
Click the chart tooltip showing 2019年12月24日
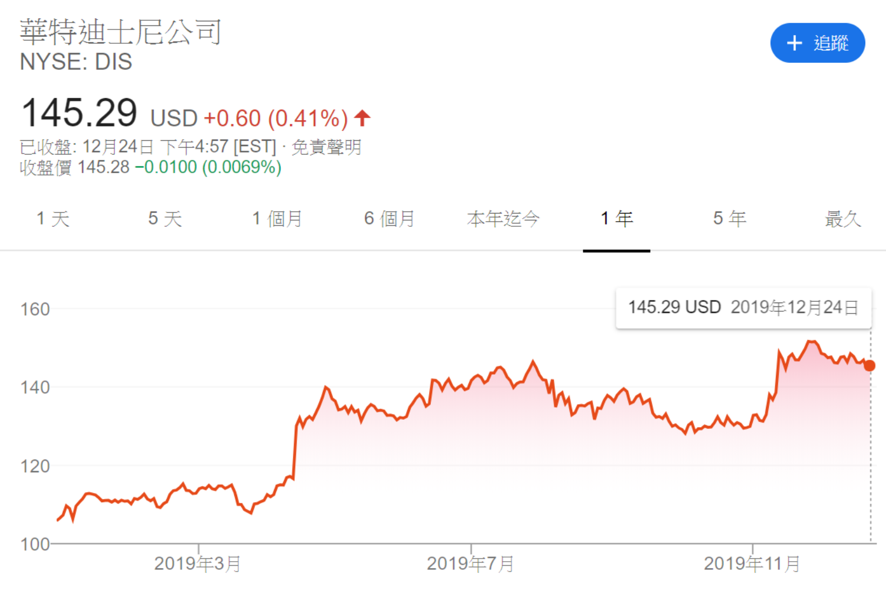pos(743,308)
